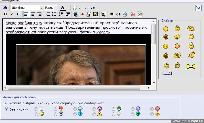Toggle Italic formatting
The width and height of the screenshot is (204, 123).
12,14
